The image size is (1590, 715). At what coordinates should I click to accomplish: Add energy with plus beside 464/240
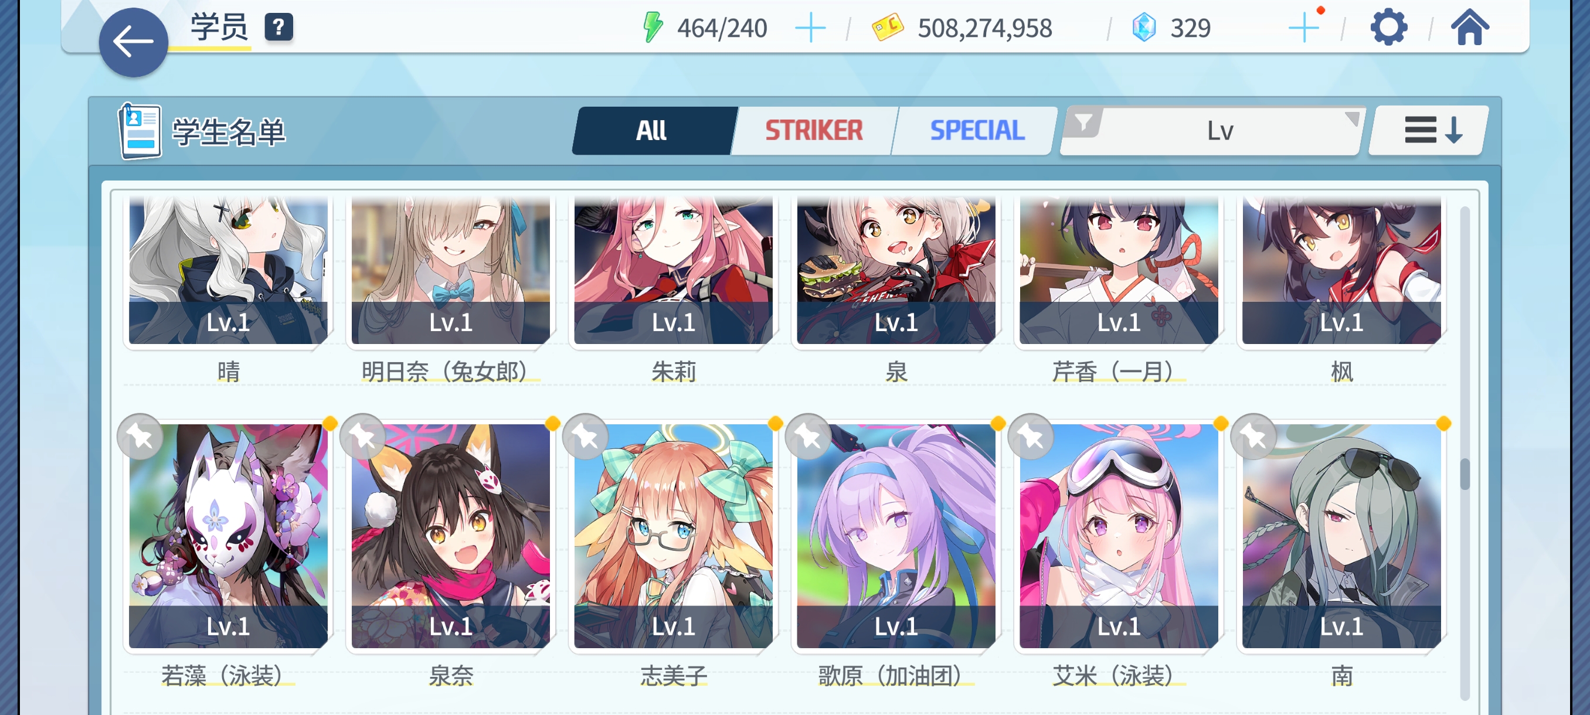pyautogui.click(x=810, y=28)
